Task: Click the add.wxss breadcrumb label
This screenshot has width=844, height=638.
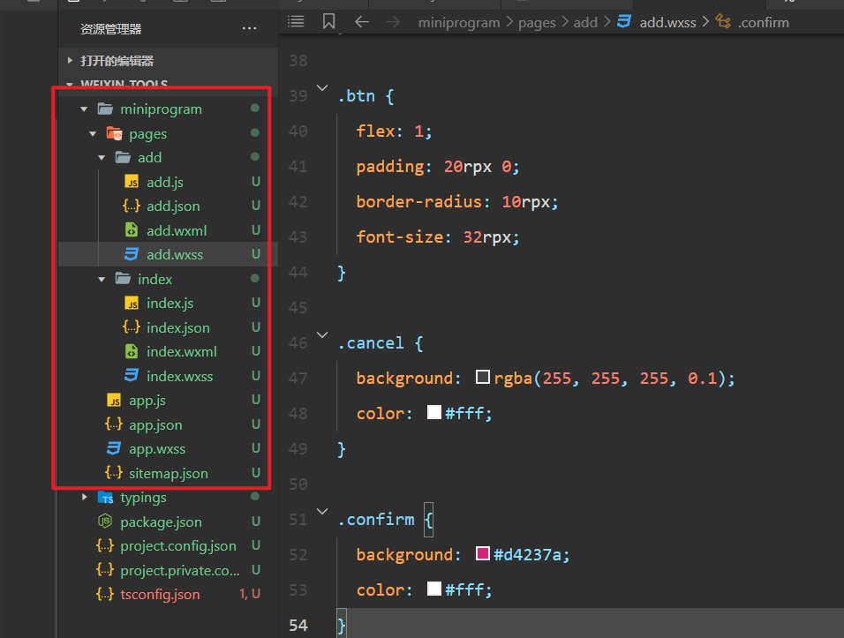Action: coord(667,23)
